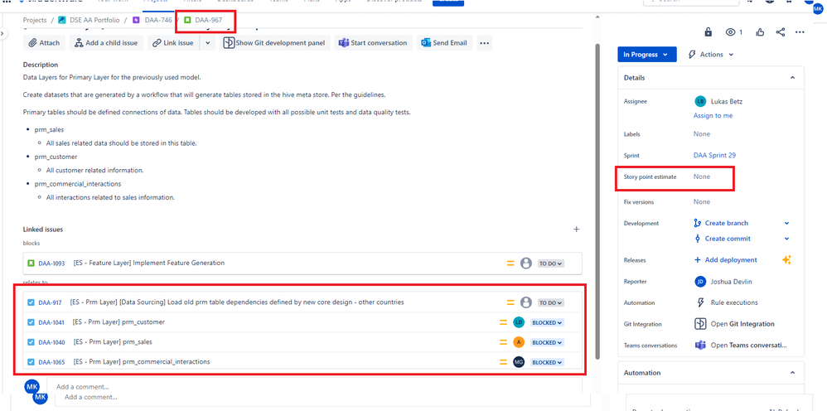
Task: Change DAA-1065 BLOCKED status dropdown
Action: 547,362
